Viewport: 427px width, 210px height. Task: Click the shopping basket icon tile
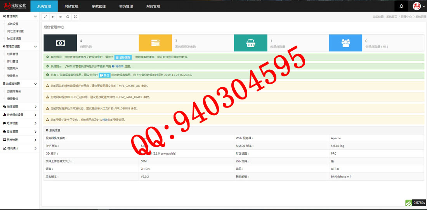click(250, 43)
